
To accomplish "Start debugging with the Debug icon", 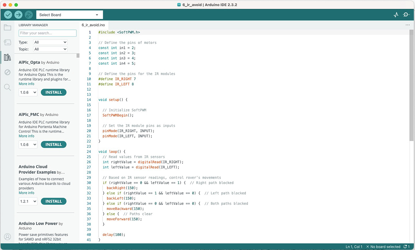I will pyautogui.click(x=29, y=15).
